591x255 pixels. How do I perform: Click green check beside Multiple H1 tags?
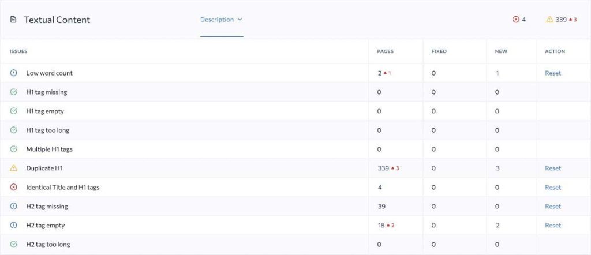(14, 149)
